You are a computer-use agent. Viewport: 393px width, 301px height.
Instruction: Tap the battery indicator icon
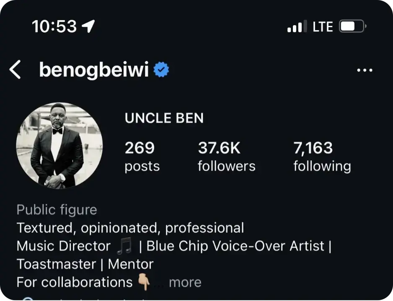pyautogui.click(x=353, y=27)
